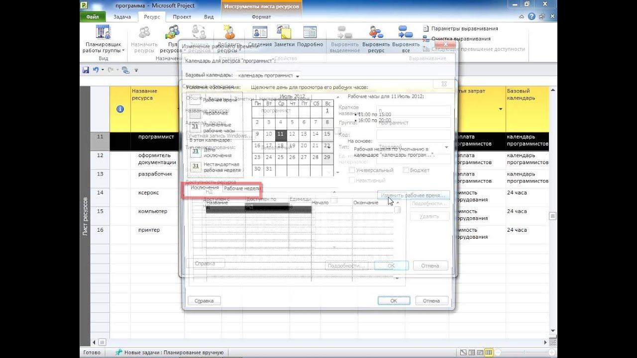Viewport: 637px width, 358px height.
Task: Click "24 часа" in the ксерокс row
Action: point(517,192)
